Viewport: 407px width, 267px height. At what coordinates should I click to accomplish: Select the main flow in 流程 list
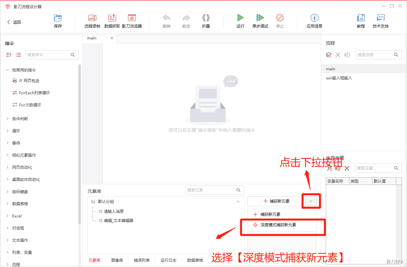point(364,69)
